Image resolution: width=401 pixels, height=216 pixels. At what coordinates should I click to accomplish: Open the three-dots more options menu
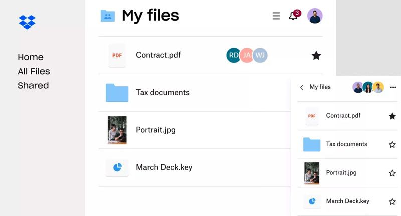[393, 87]
